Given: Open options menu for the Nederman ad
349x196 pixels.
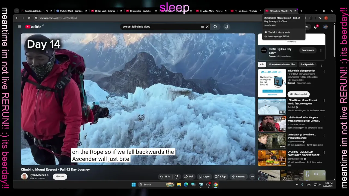Looking at the screenshot, I should 324,71.
